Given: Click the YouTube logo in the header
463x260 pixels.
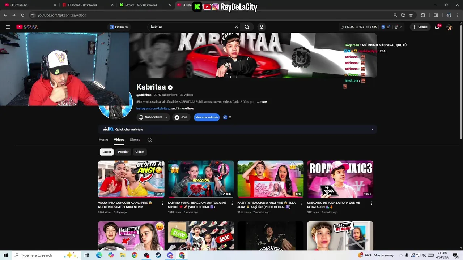Looking at the screenshot, I should click(x=27, y=27).
